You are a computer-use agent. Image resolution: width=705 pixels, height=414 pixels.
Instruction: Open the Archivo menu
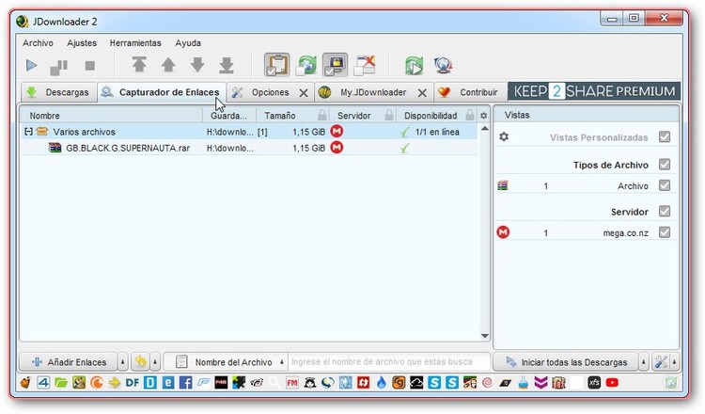38,42
